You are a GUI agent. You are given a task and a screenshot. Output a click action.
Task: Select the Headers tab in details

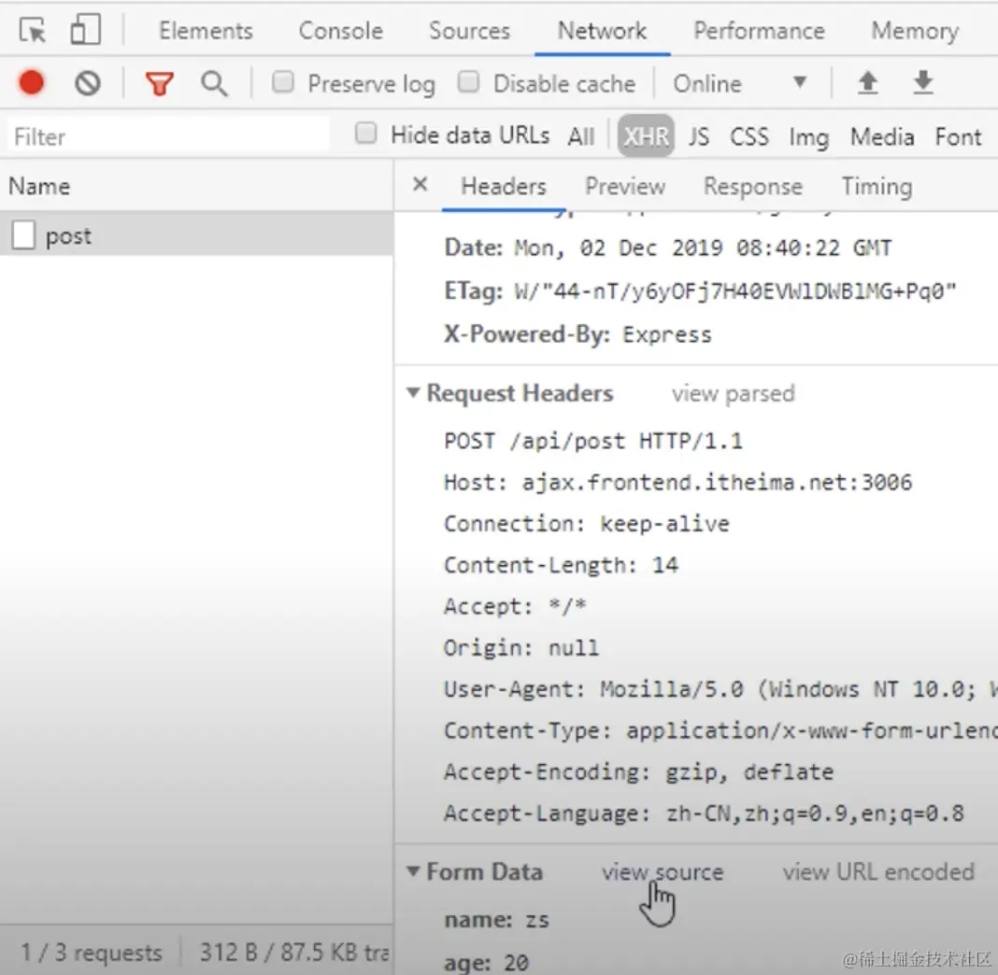point(504,187)
